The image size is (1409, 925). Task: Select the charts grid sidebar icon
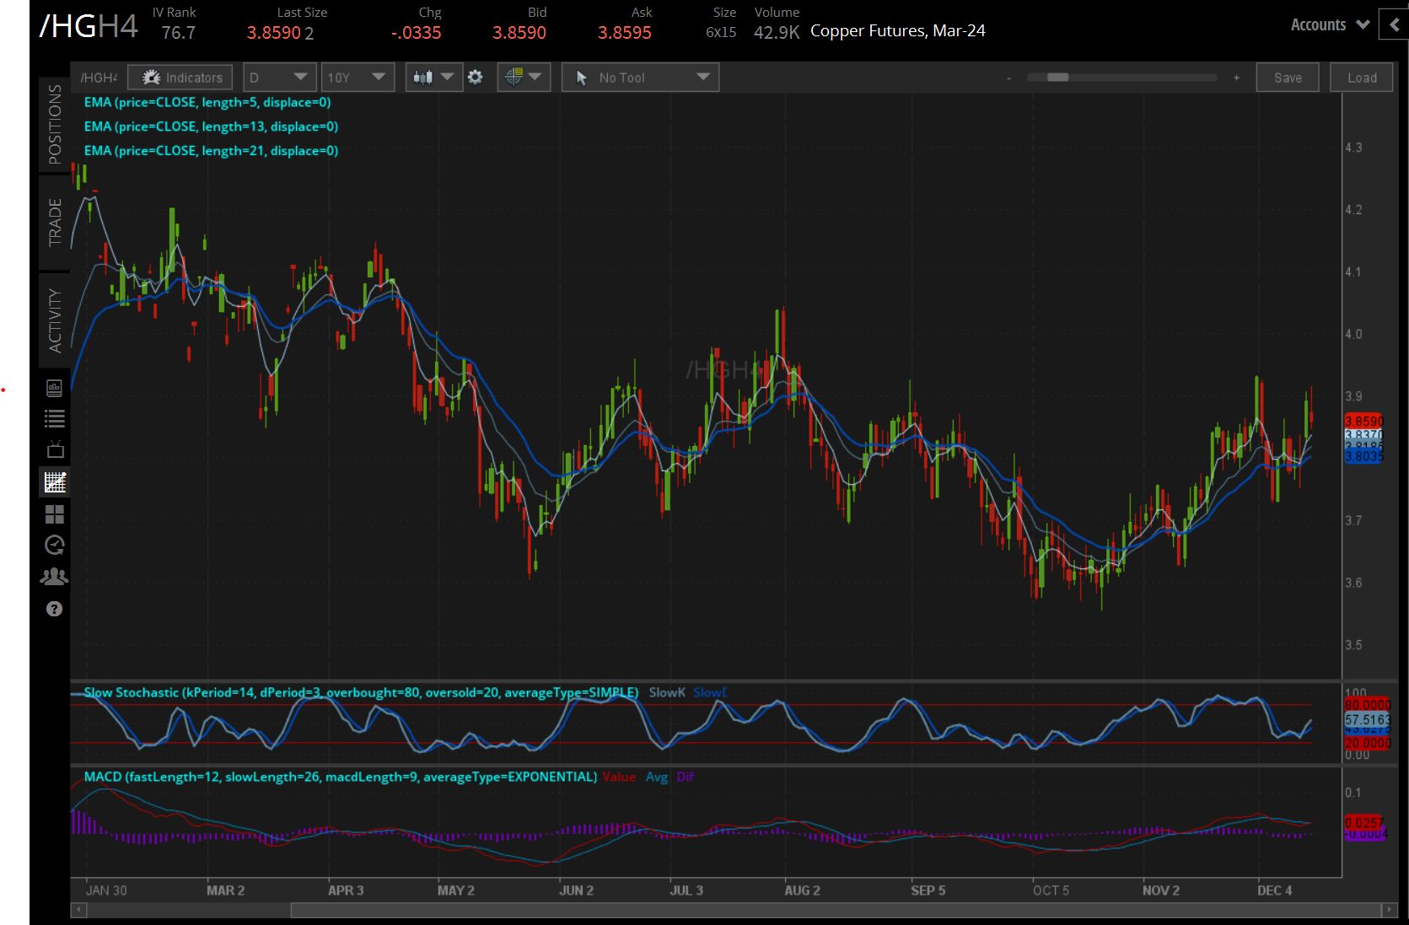pyautogui.click(x=55, y=482)
